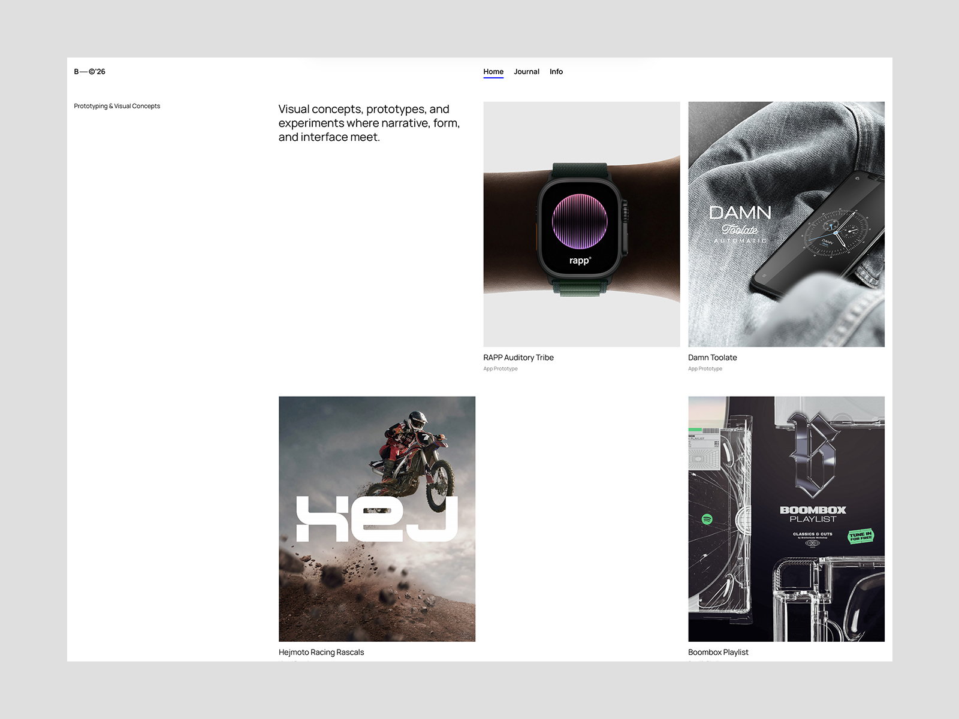Click the Damn Toolate title link

pos(713,358)
